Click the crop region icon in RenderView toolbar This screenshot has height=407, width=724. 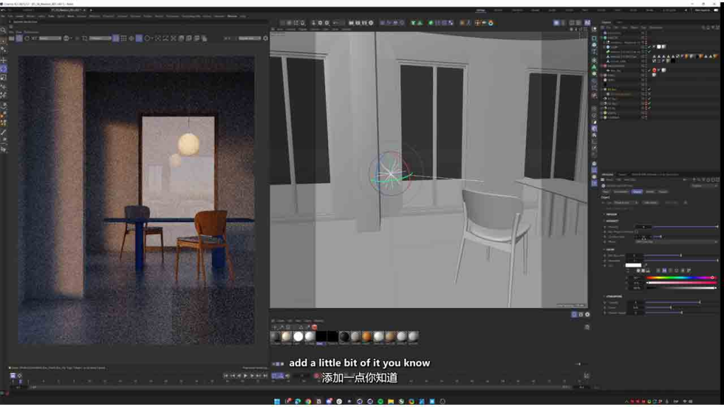pos(85,38)
